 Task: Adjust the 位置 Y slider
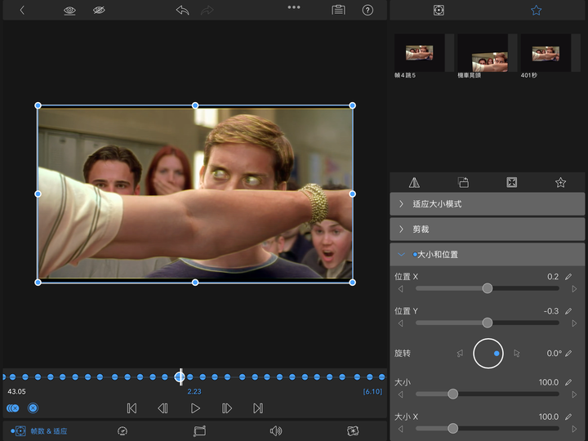tap(487, 323)
